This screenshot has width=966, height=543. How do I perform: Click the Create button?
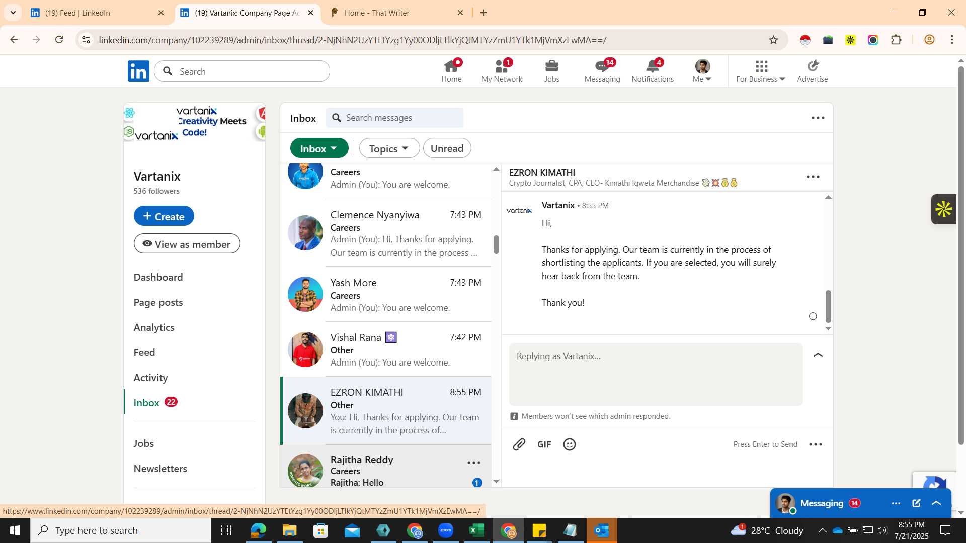tap(164, 216)
